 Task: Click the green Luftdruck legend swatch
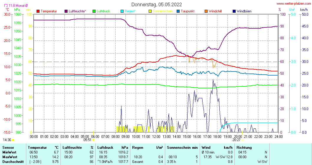[x=94, y=11]
